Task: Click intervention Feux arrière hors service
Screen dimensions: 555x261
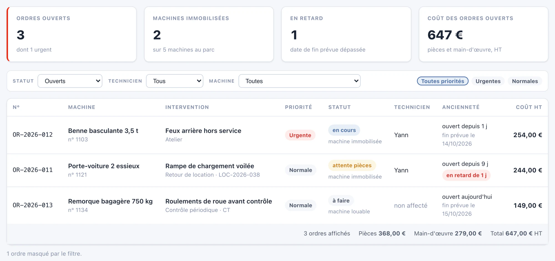Action: point(203,131)
